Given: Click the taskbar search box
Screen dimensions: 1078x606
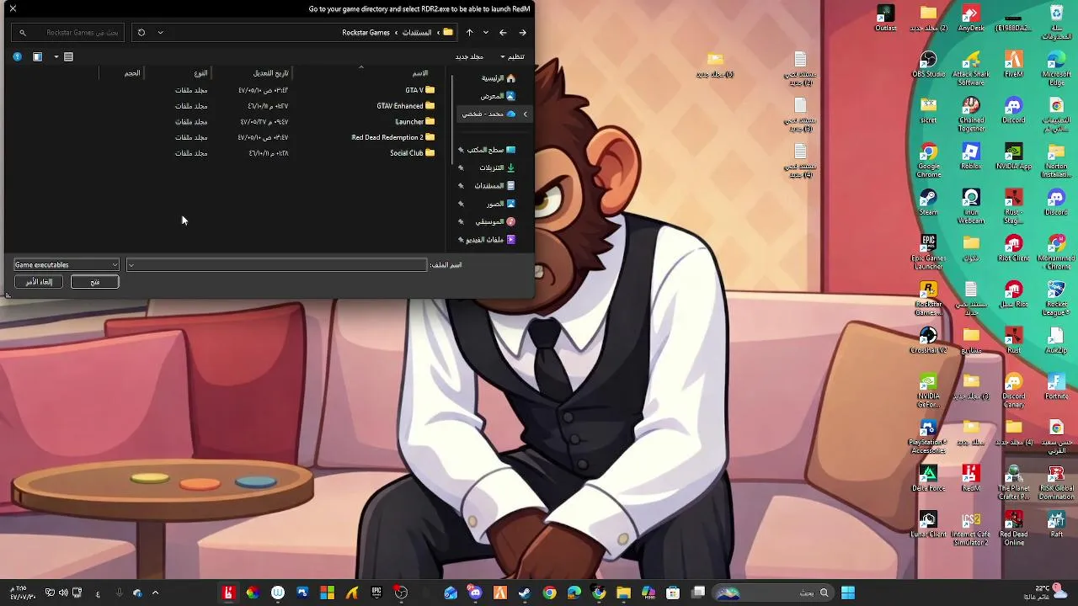Looking at the screenshot, I should coord(775,593).
